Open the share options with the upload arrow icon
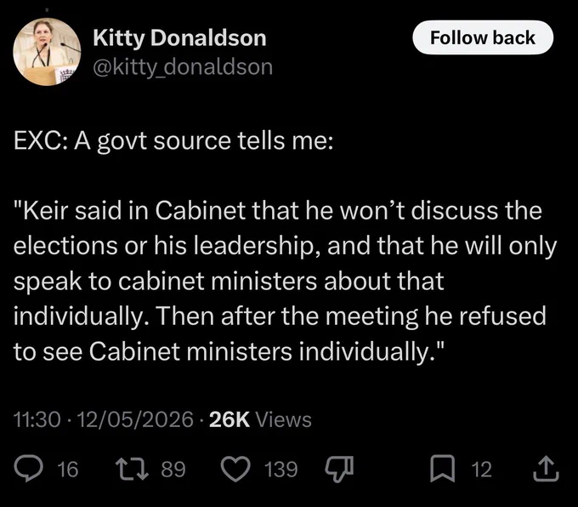This screenshot has height=507, width=578. click(547, 469)
